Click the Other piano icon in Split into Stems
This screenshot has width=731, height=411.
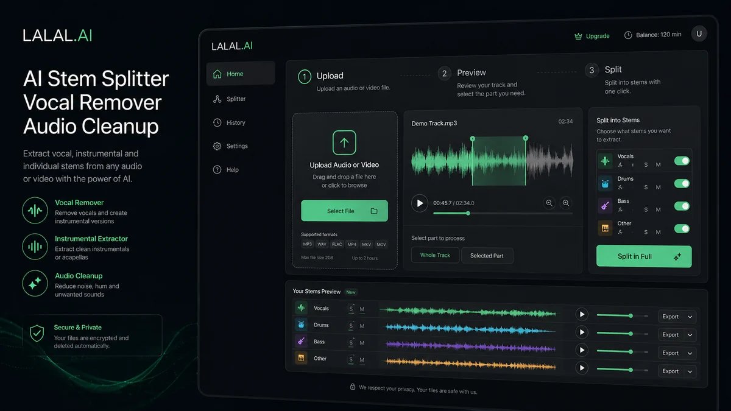click(606, 228)
